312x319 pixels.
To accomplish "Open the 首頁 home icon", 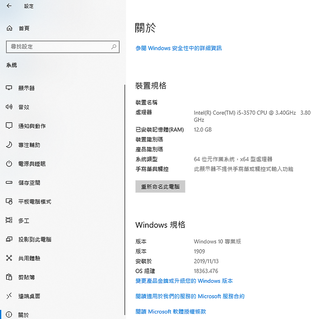I will [10, 28].
